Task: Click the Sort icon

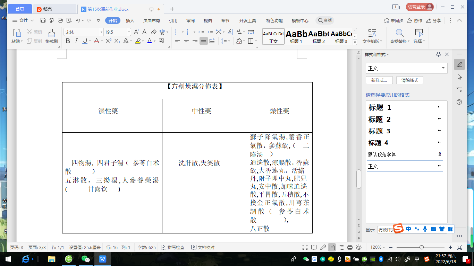Action: coord(230,32)
